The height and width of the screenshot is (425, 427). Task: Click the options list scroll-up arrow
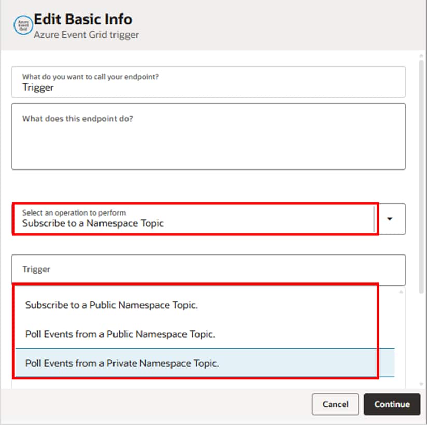point(401,292)
